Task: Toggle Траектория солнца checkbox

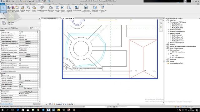Action: (20, 60)
